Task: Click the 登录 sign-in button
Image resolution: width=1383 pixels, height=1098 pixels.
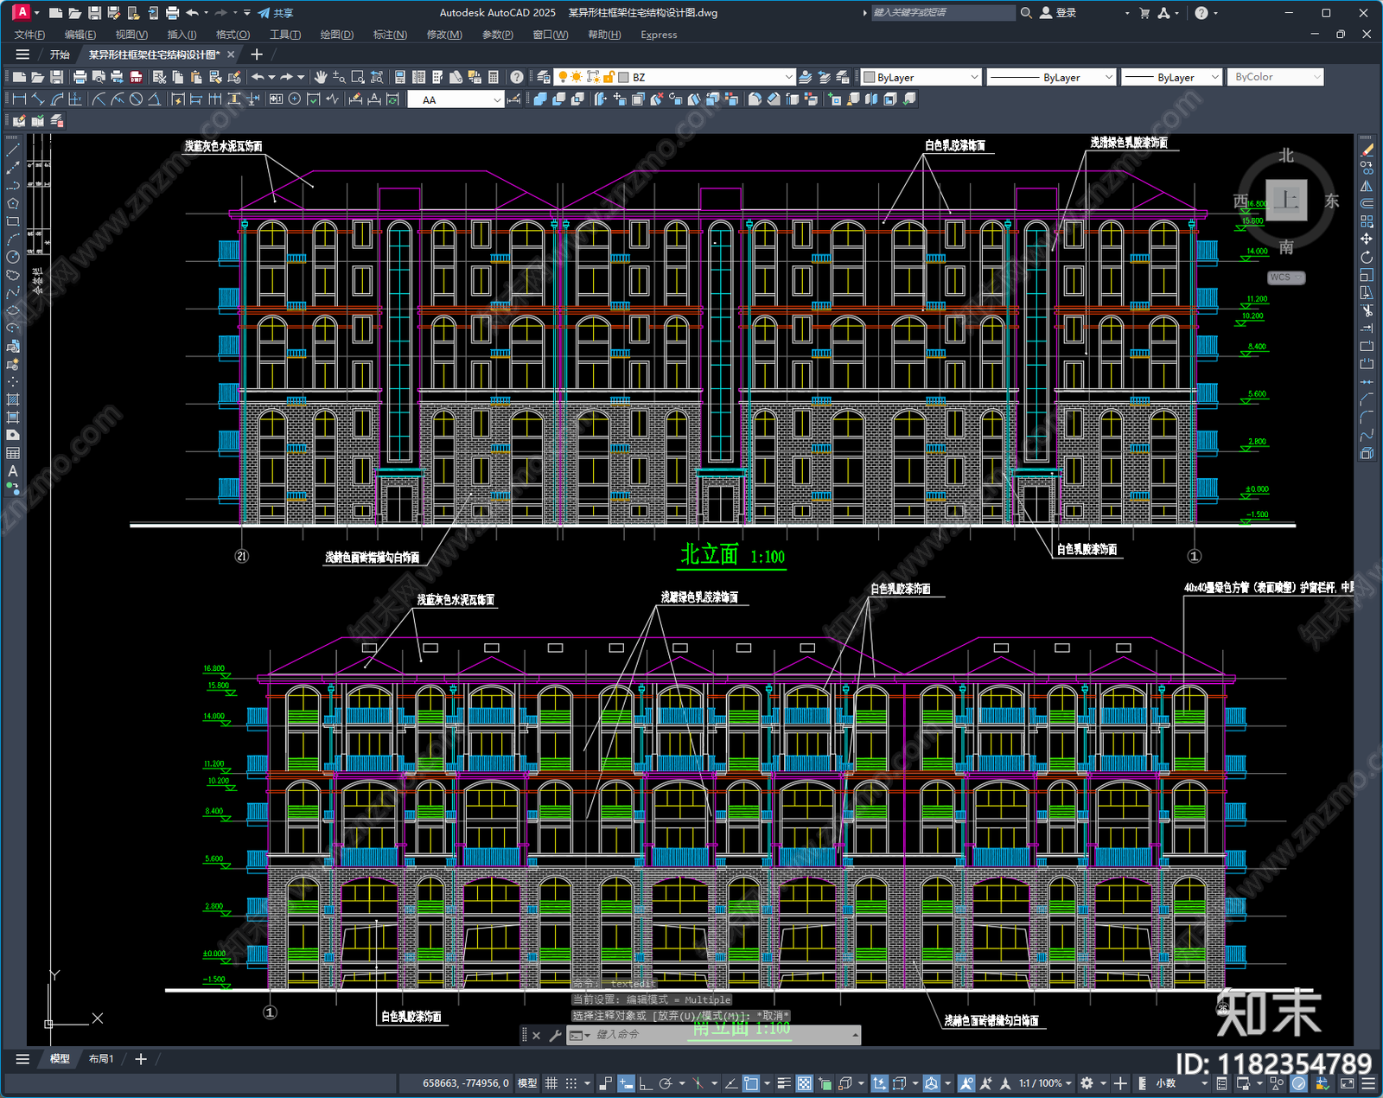Action: point(1058,13)
